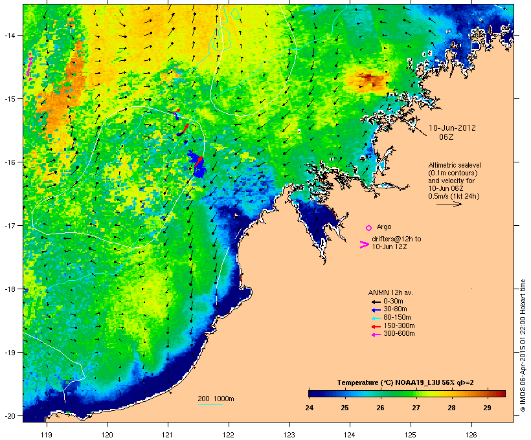Click the warm orange SST patch near 124.3°E
The image size is (531, 440).
[369, 82]
